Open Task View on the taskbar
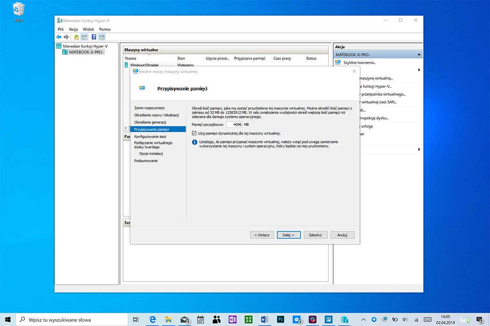The height and width of the screenshot is (326, 490). (x=136, y=319)
